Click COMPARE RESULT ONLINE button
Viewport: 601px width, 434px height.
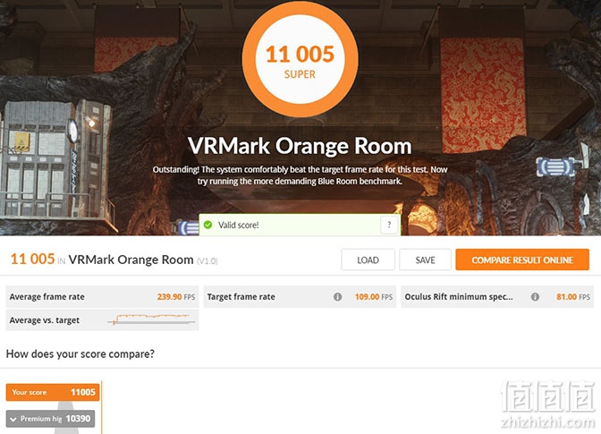coord(522,260)
